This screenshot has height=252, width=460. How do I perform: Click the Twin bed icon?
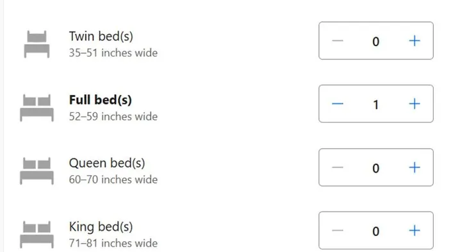[37, 44]
